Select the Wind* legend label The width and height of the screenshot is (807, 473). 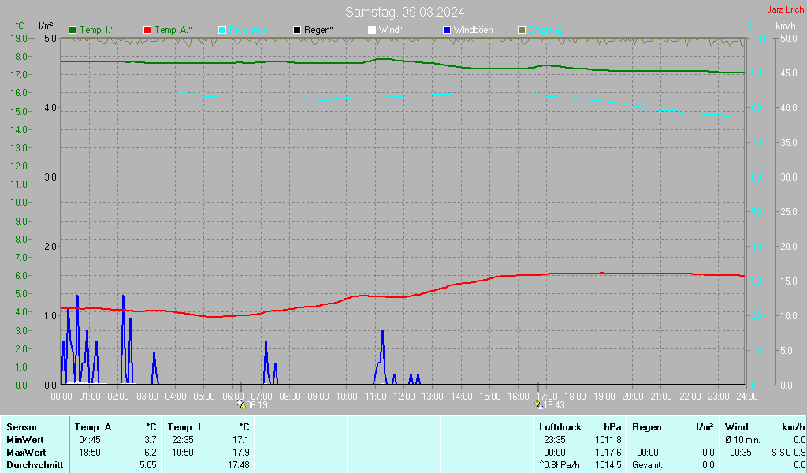pyautogui.click(x=391, y=30)
